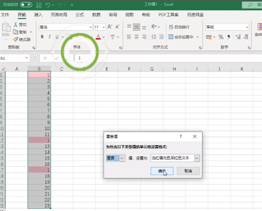This screenshot has width=262, height=211.
Task: Switch to the 页面布局 ribbon tab
Action: 59,15
